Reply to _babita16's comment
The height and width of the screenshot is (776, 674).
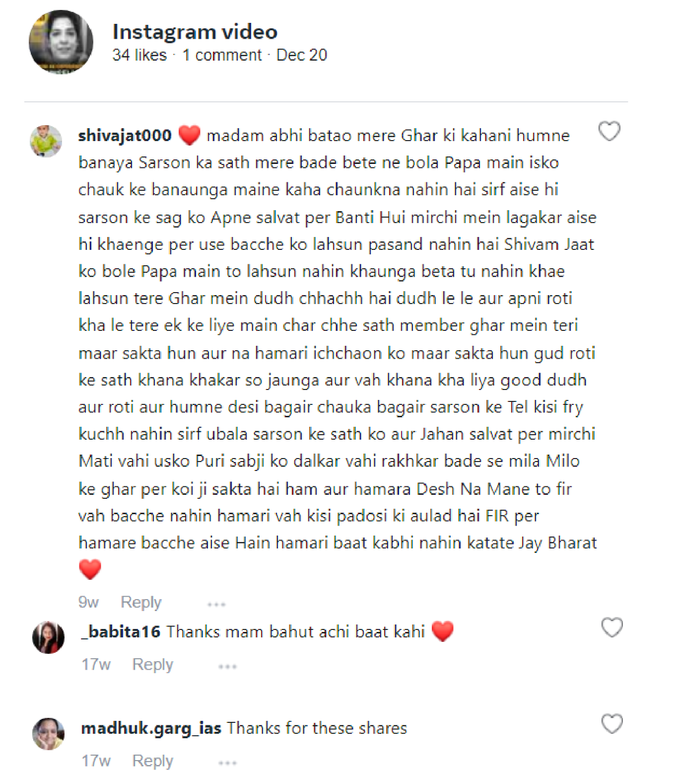tap(152, 664)
